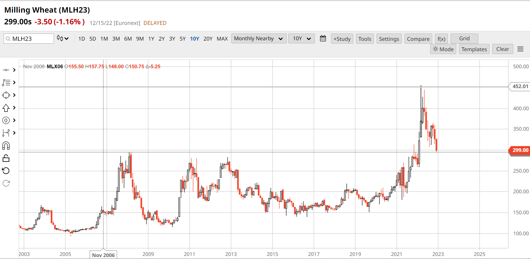The image size is (530, 259).
Task: Select the up arrow annotation tool
Action: point(6,108)
